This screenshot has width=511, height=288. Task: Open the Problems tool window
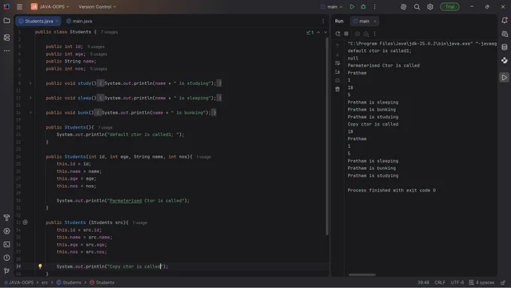(7, 258)
